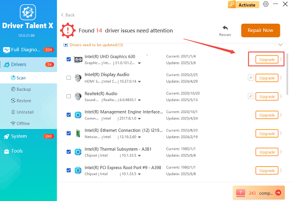Open more options for Intel Ethernet Connection
The image size is (291, 201).
coord(281,133)
